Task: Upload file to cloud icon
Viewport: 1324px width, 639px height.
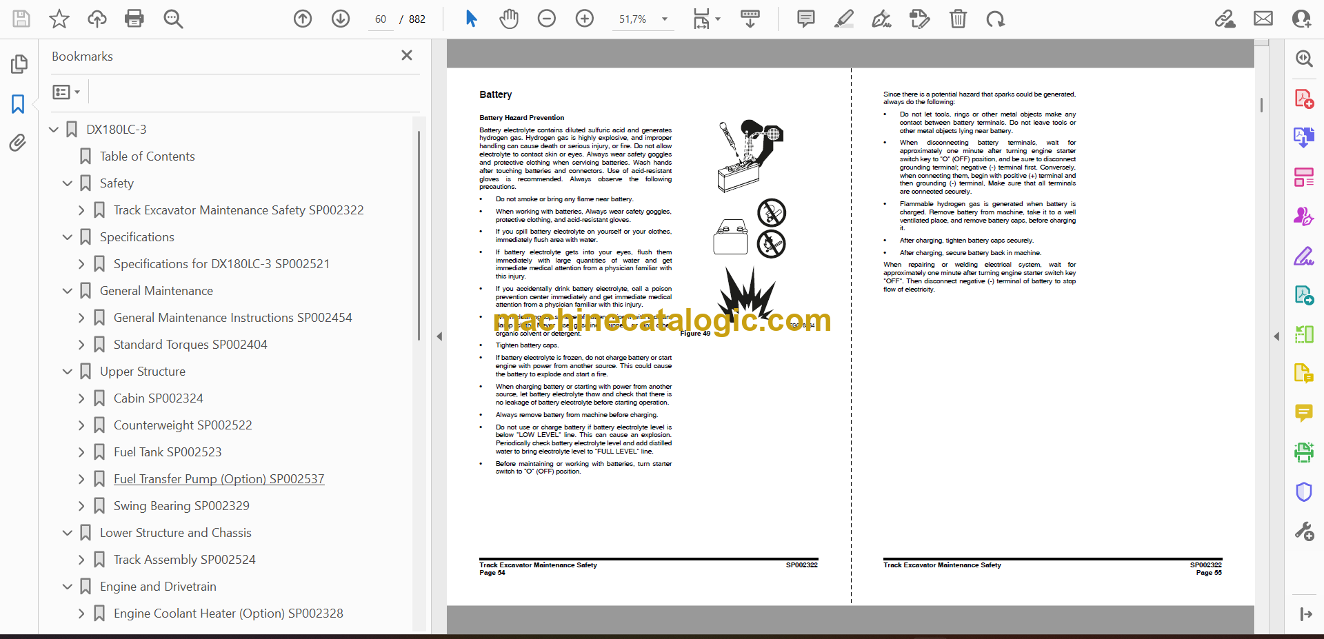Action: coord(97,19)
